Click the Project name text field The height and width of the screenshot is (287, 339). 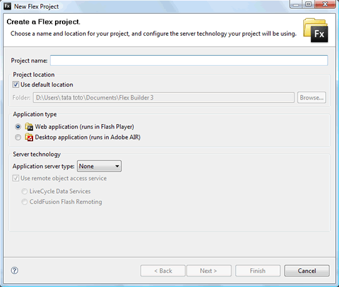(x=189, y=60)
